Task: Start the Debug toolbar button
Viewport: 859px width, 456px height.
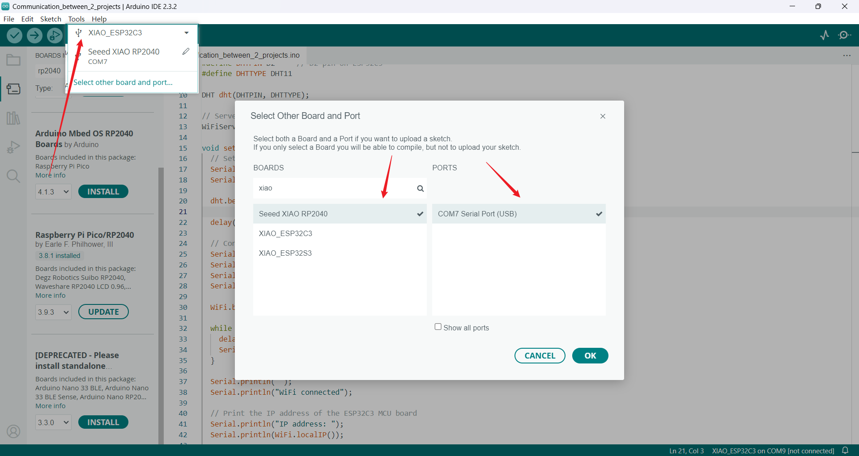Action: (x=55, y=35)
